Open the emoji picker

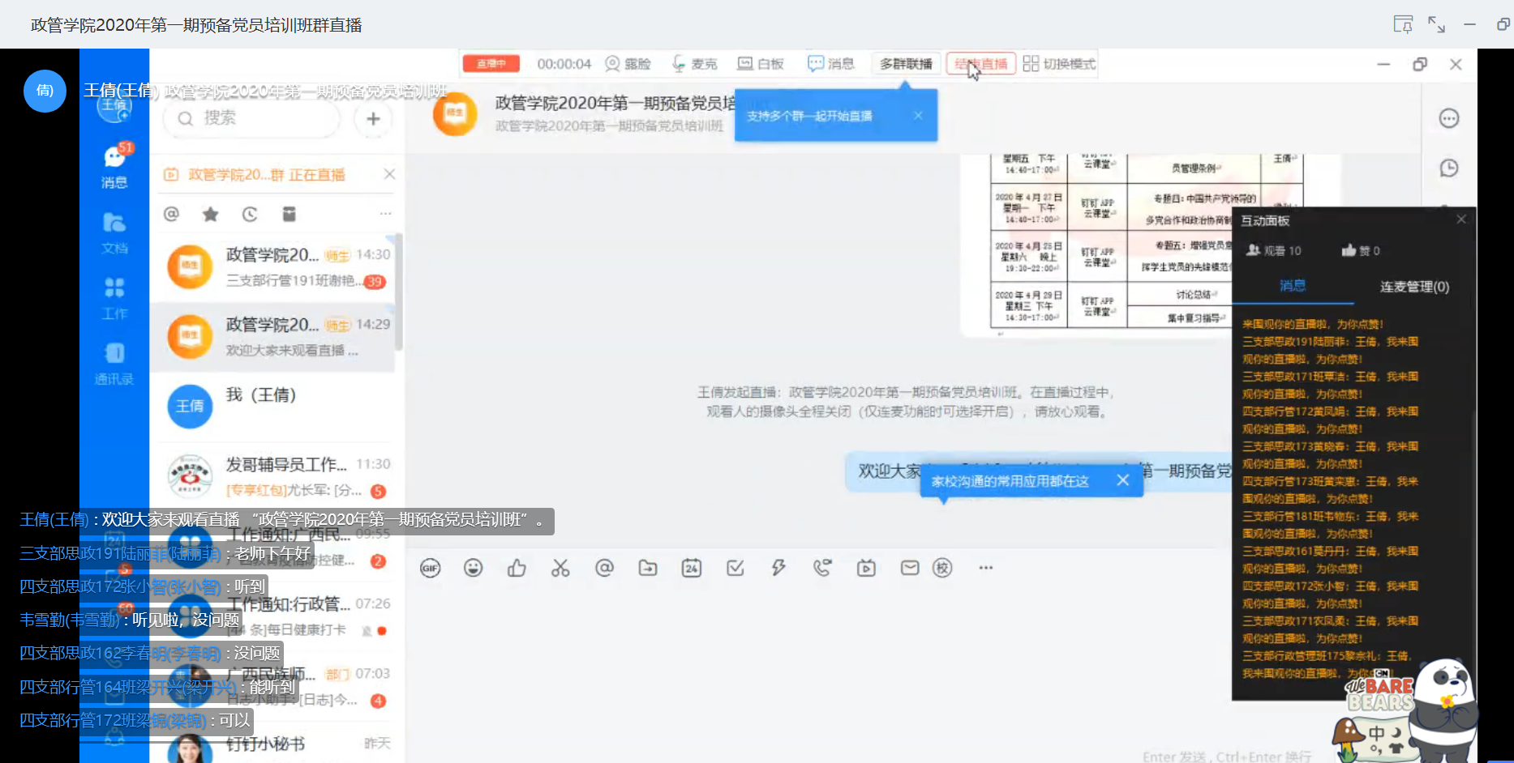tap(474, 569)
